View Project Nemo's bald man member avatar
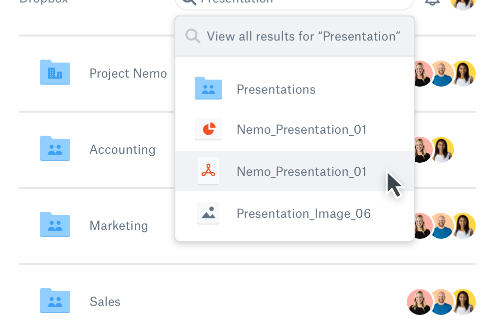496x321 pixels. coord(442,74)
